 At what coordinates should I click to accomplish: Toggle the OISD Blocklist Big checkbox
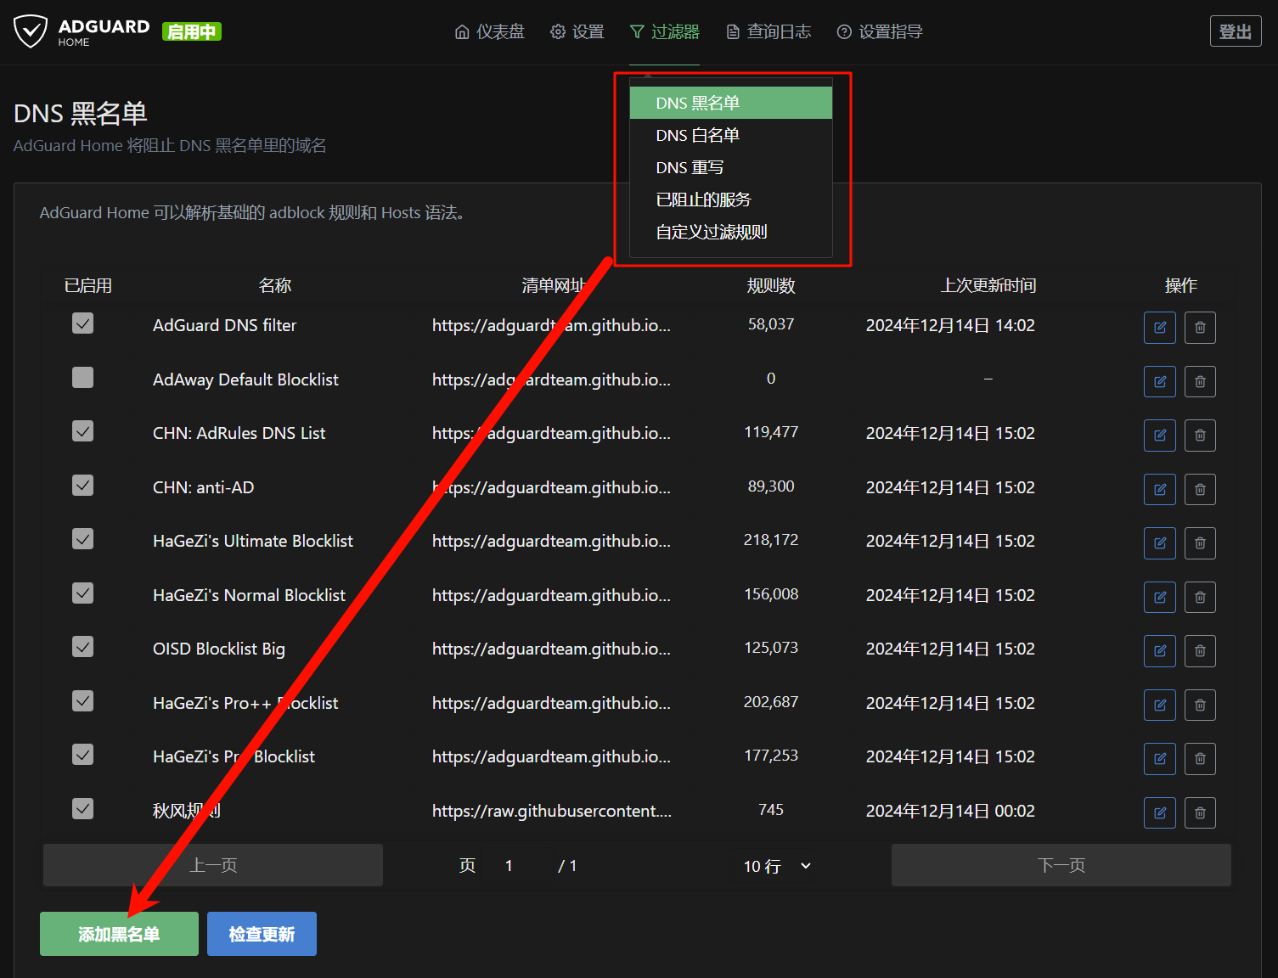[x=82, y=647]
